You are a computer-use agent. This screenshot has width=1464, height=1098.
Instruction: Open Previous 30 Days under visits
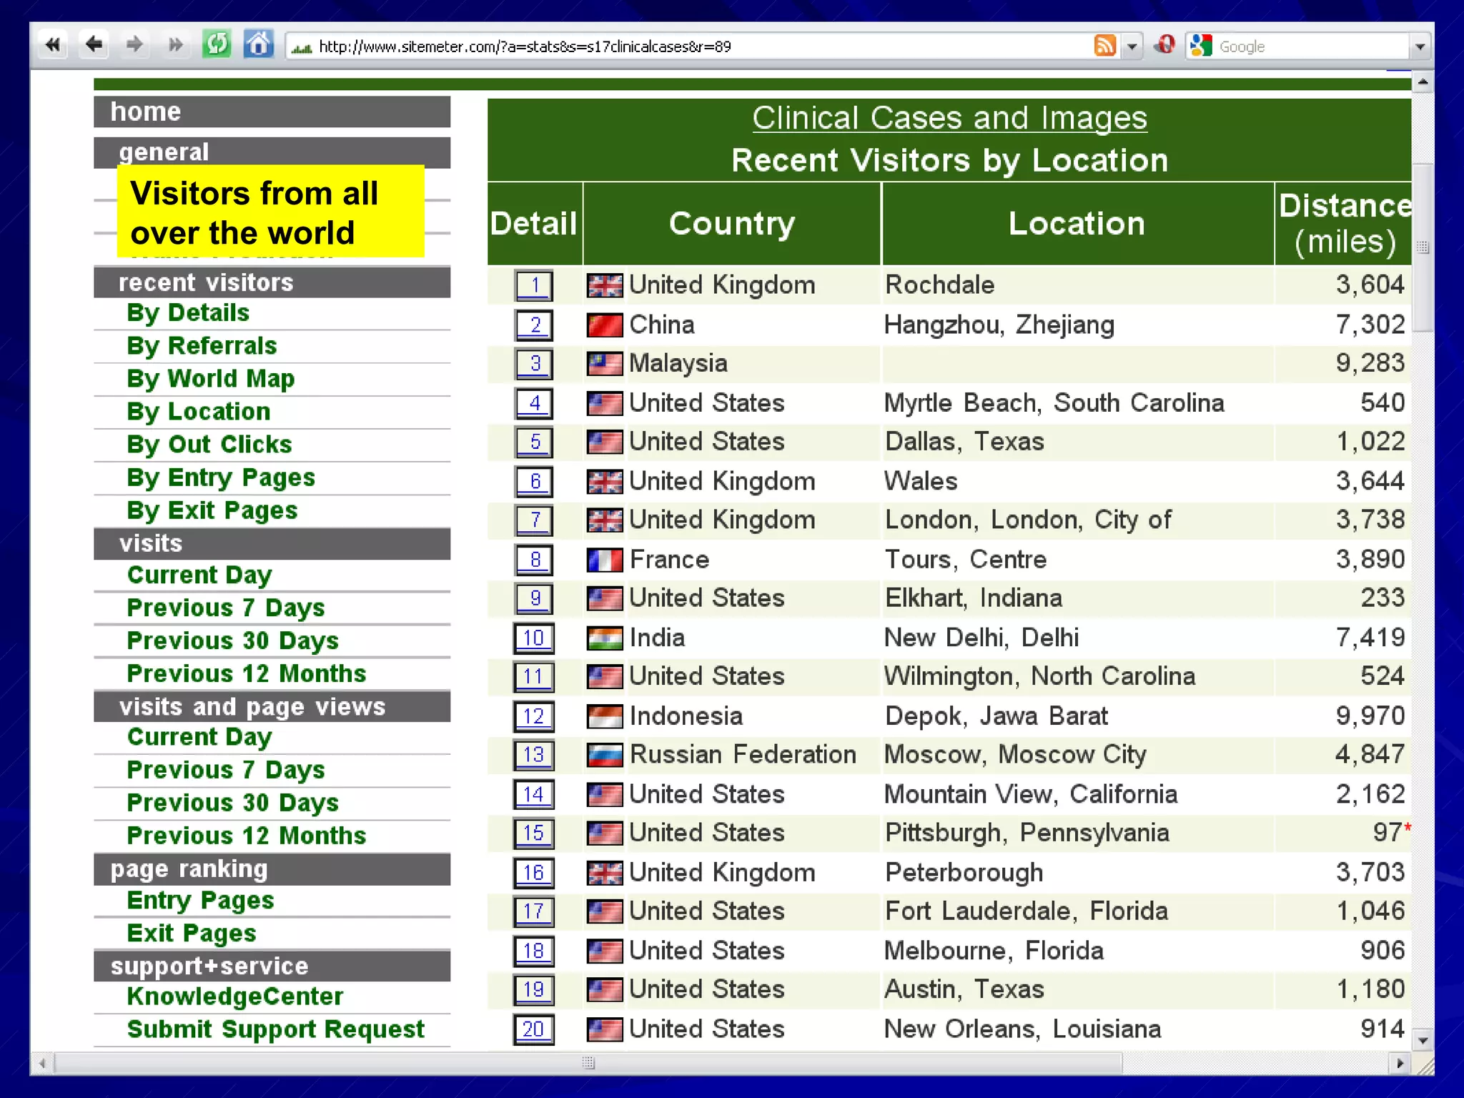[233, 641]
